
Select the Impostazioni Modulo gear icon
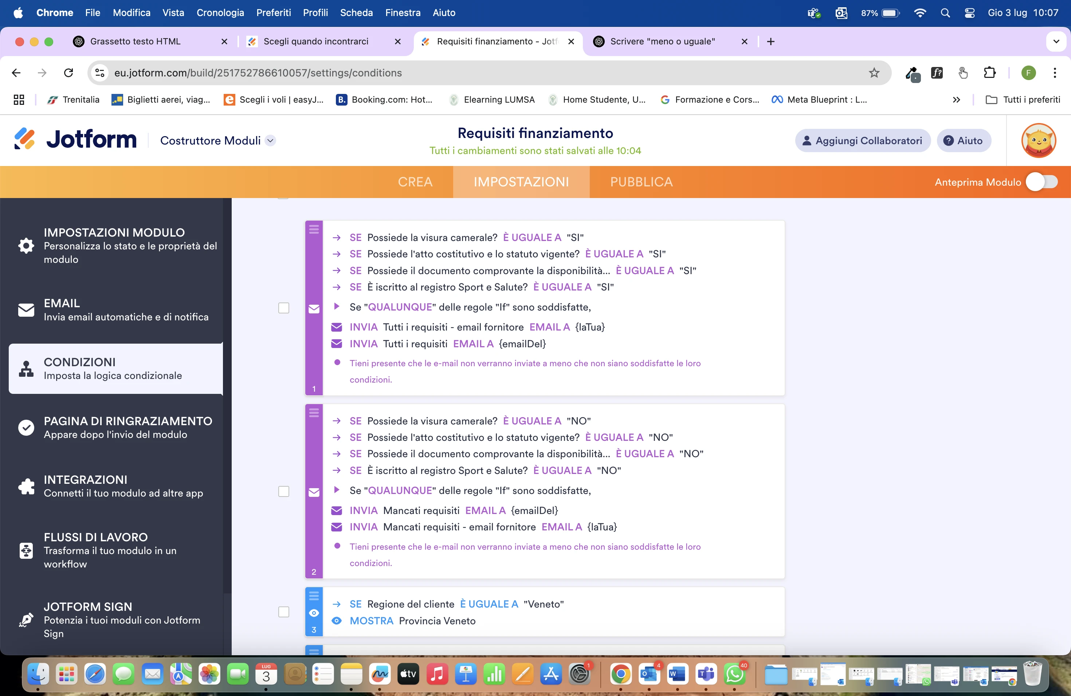(x=25, y=245)
